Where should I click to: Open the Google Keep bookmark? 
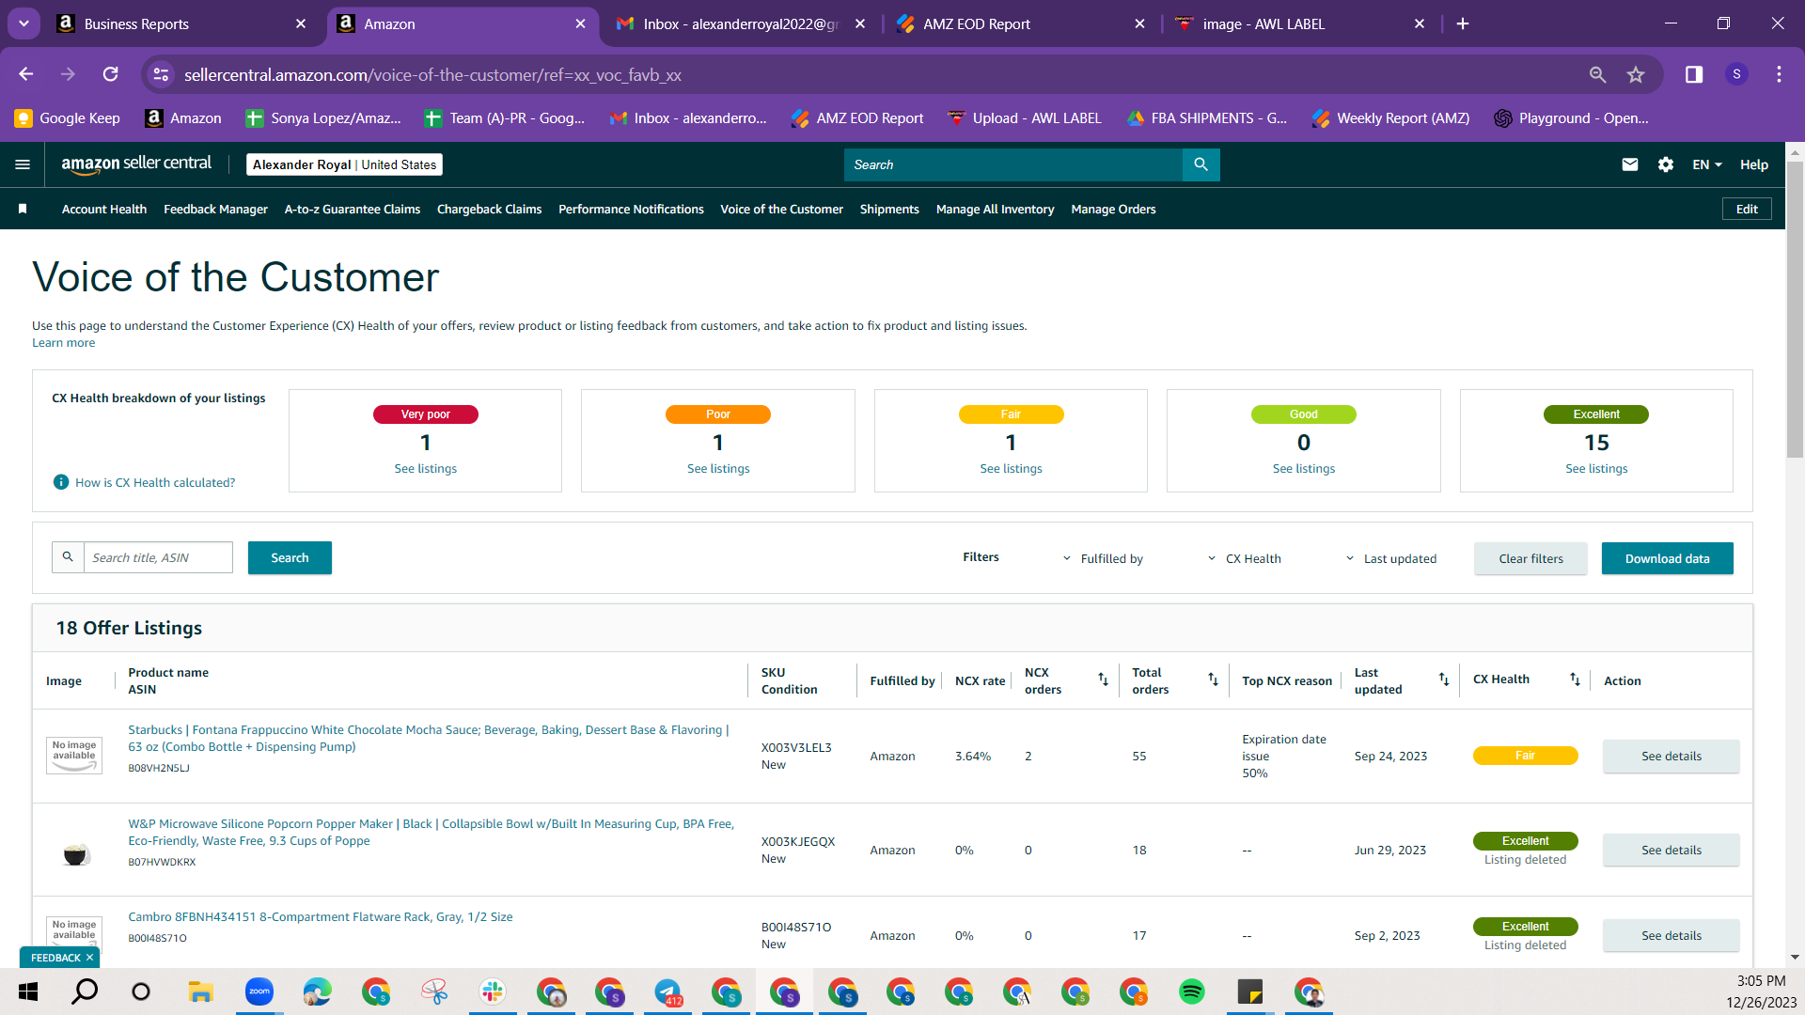pos(68,117)
